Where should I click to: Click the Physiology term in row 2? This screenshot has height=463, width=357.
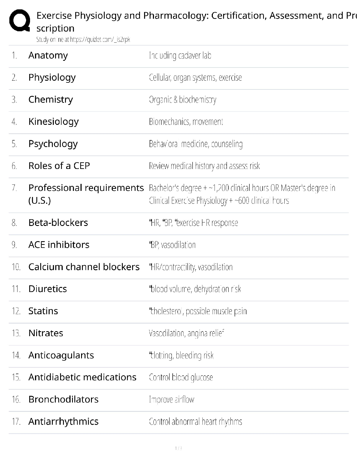coord(52,77)
